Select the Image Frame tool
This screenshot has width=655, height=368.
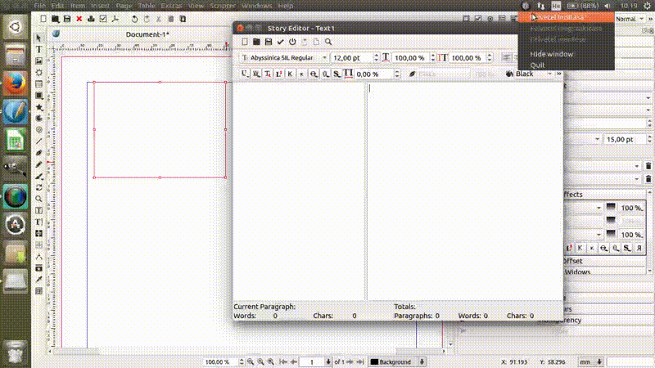click(x=38, y=61)
